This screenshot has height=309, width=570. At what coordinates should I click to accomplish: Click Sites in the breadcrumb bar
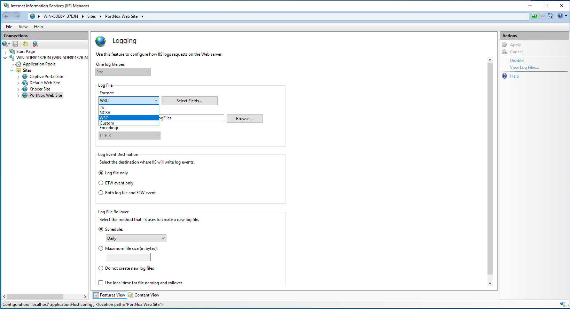click(92, 16)
